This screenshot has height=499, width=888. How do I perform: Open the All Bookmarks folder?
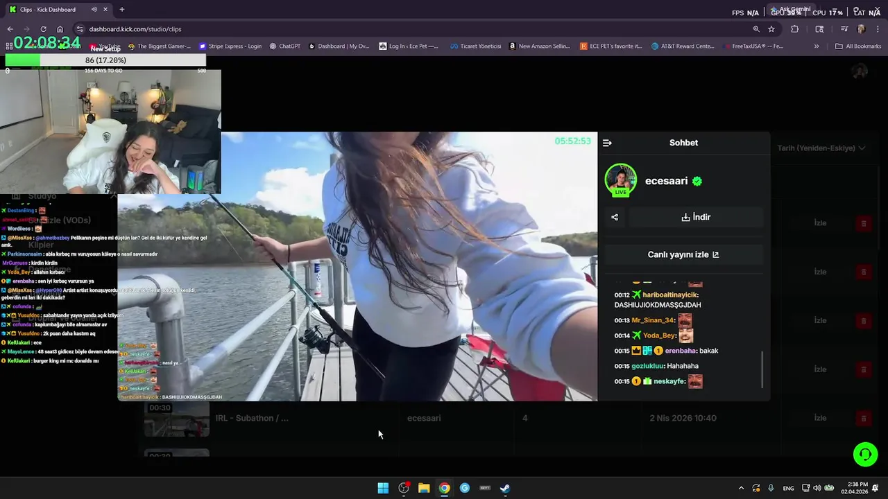[x=858, y=46]
